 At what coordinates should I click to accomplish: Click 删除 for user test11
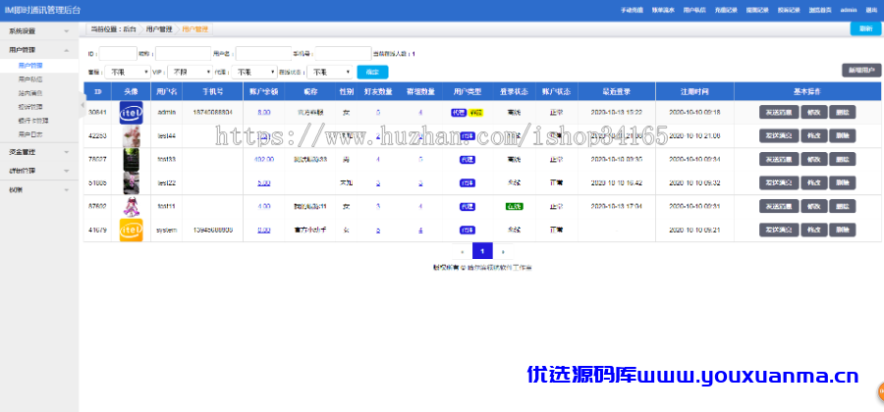843,207
